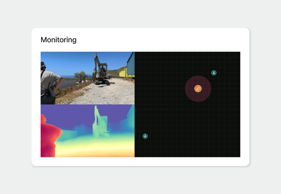Click the orange excavator marker on the map
Screen dimensions: 281x194
[198, 89]
